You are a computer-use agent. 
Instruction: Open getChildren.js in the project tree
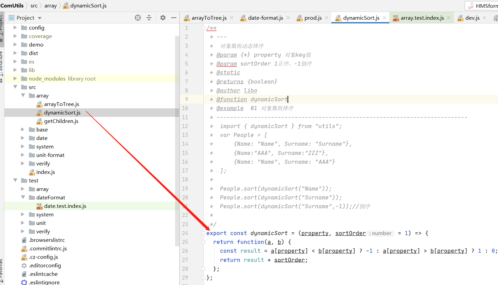61,121
